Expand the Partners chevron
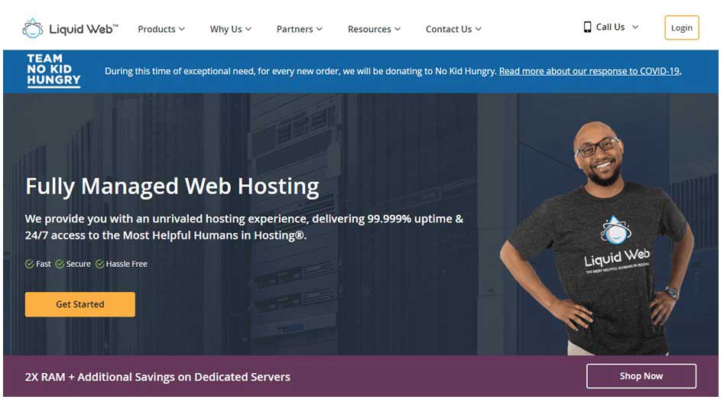This screenshot has height=406, width=727. click(x=320, y=29)
